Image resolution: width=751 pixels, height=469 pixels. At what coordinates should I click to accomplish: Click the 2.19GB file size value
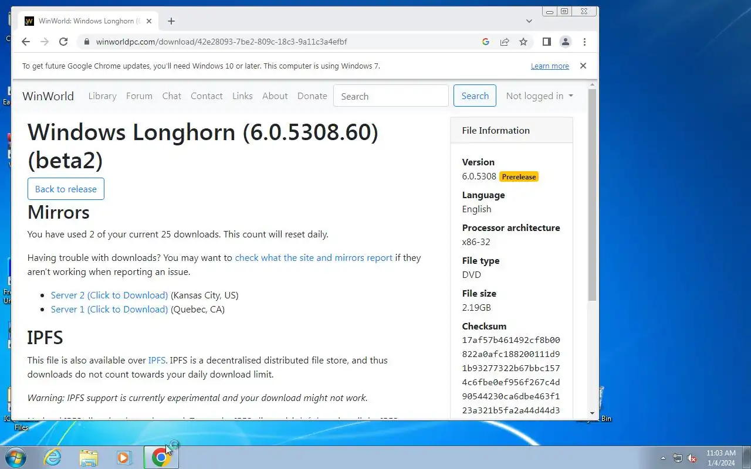click(x=476, y=307)
